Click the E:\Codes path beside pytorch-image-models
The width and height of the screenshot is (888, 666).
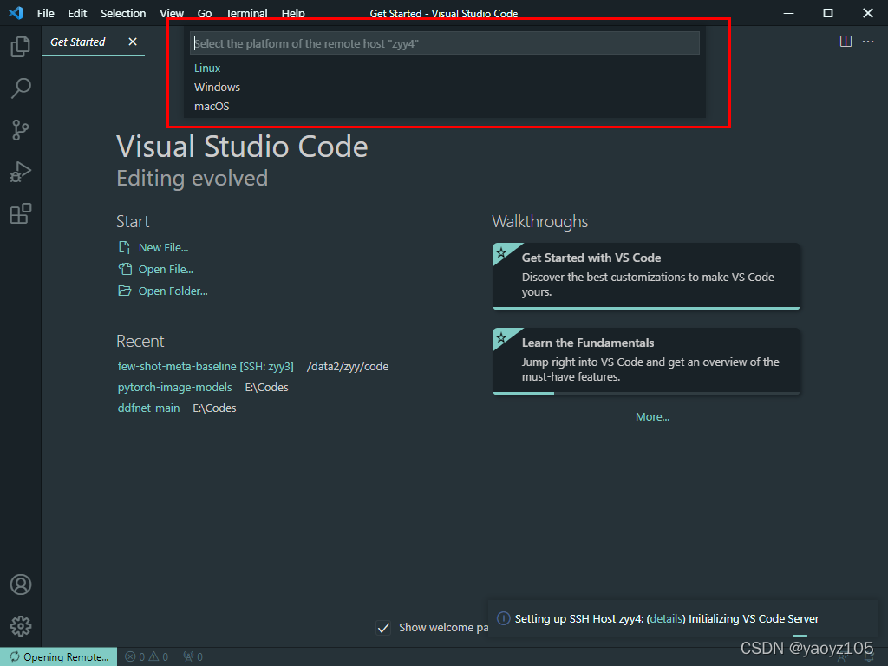267,388
